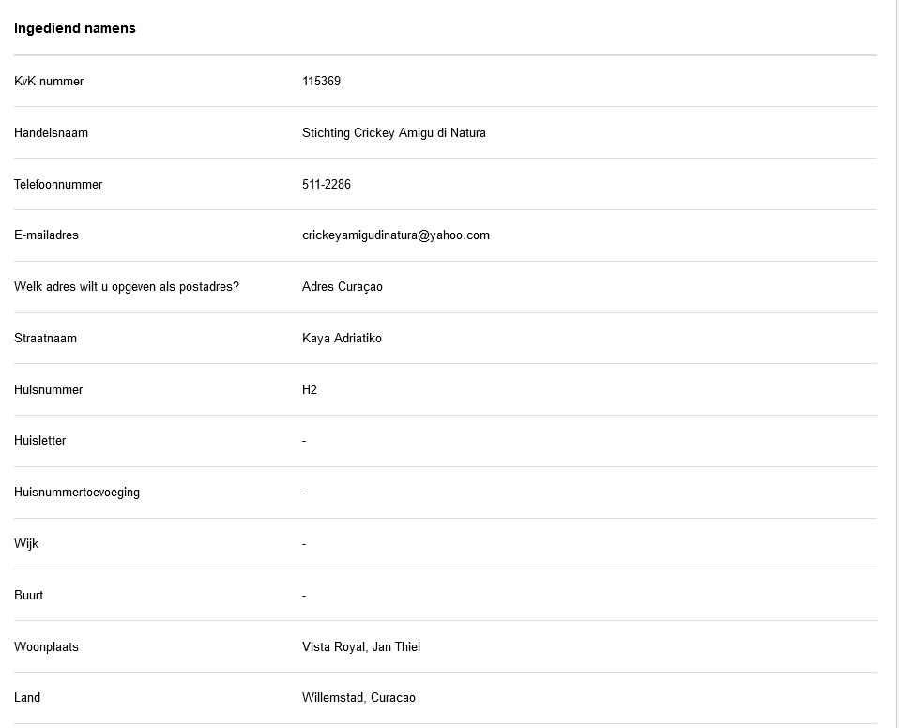Select the "Vista Royal, Jan Thiel" value
This screenshot has width=899, height=728.
coord(360,647)
